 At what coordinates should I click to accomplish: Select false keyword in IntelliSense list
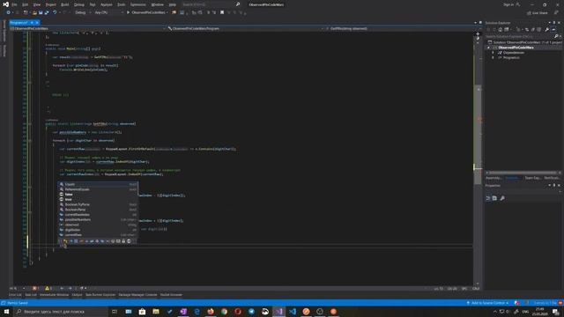98,195
